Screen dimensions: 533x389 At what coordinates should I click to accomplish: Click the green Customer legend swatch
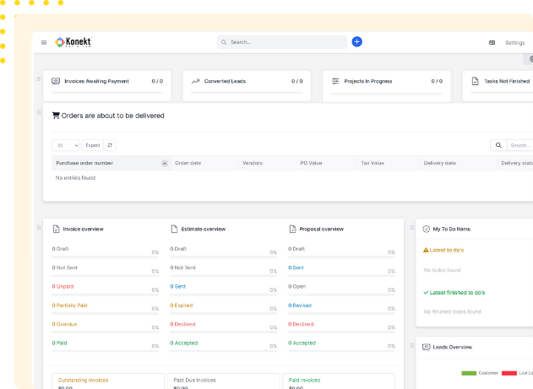coord(469,372)
